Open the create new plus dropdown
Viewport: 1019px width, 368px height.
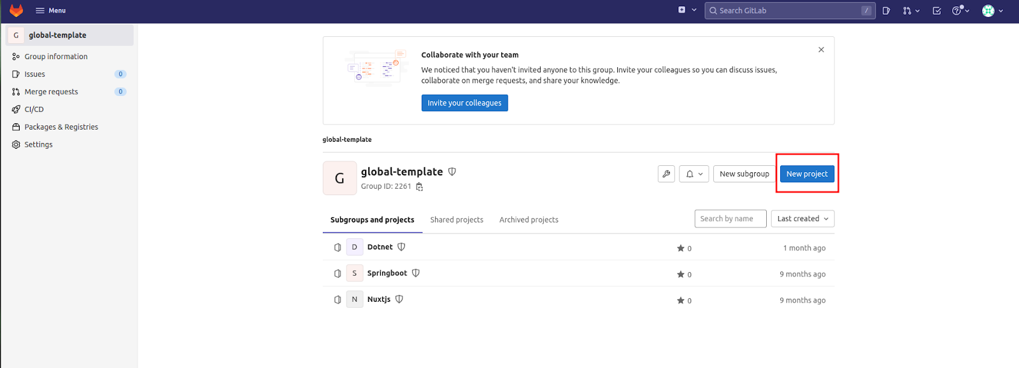[x=687, y=10]
